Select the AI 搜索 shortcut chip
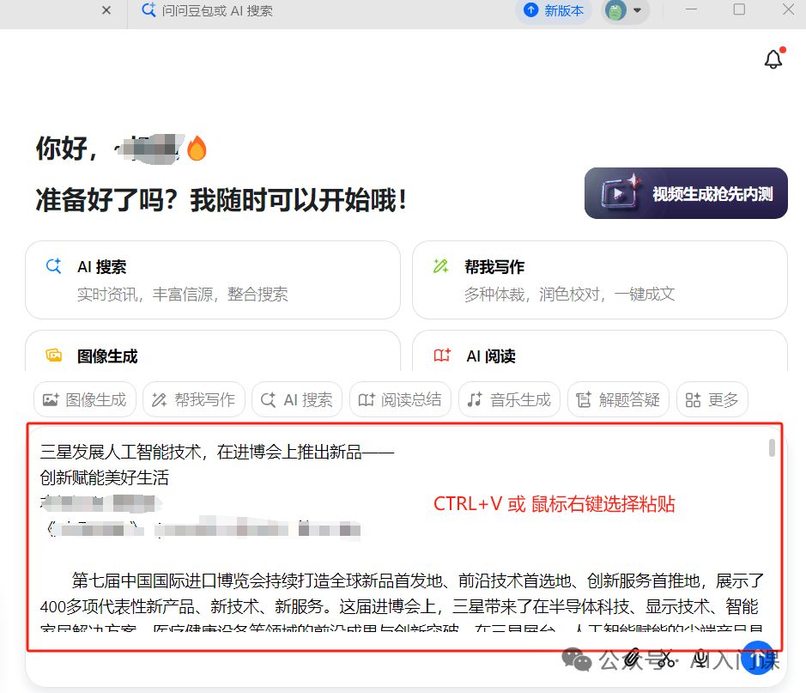Viewport: 806px width, 693px height. point(297,399)
